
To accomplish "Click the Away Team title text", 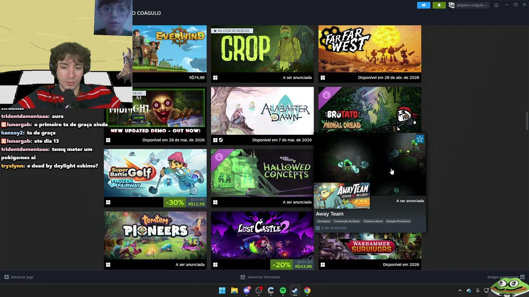I will 329,214.
